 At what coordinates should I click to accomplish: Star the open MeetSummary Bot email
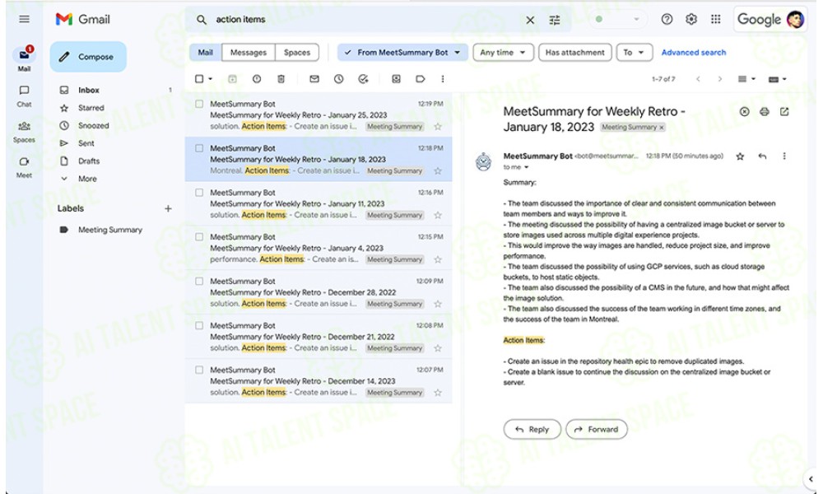(740, 156)
